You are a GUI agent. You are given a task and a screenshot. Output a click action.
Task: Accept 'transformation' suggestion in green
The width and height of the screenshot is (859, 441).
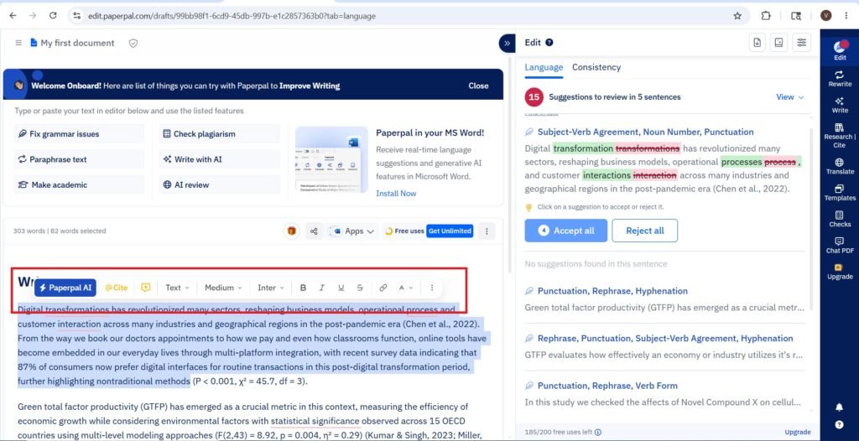click(583, 148)
